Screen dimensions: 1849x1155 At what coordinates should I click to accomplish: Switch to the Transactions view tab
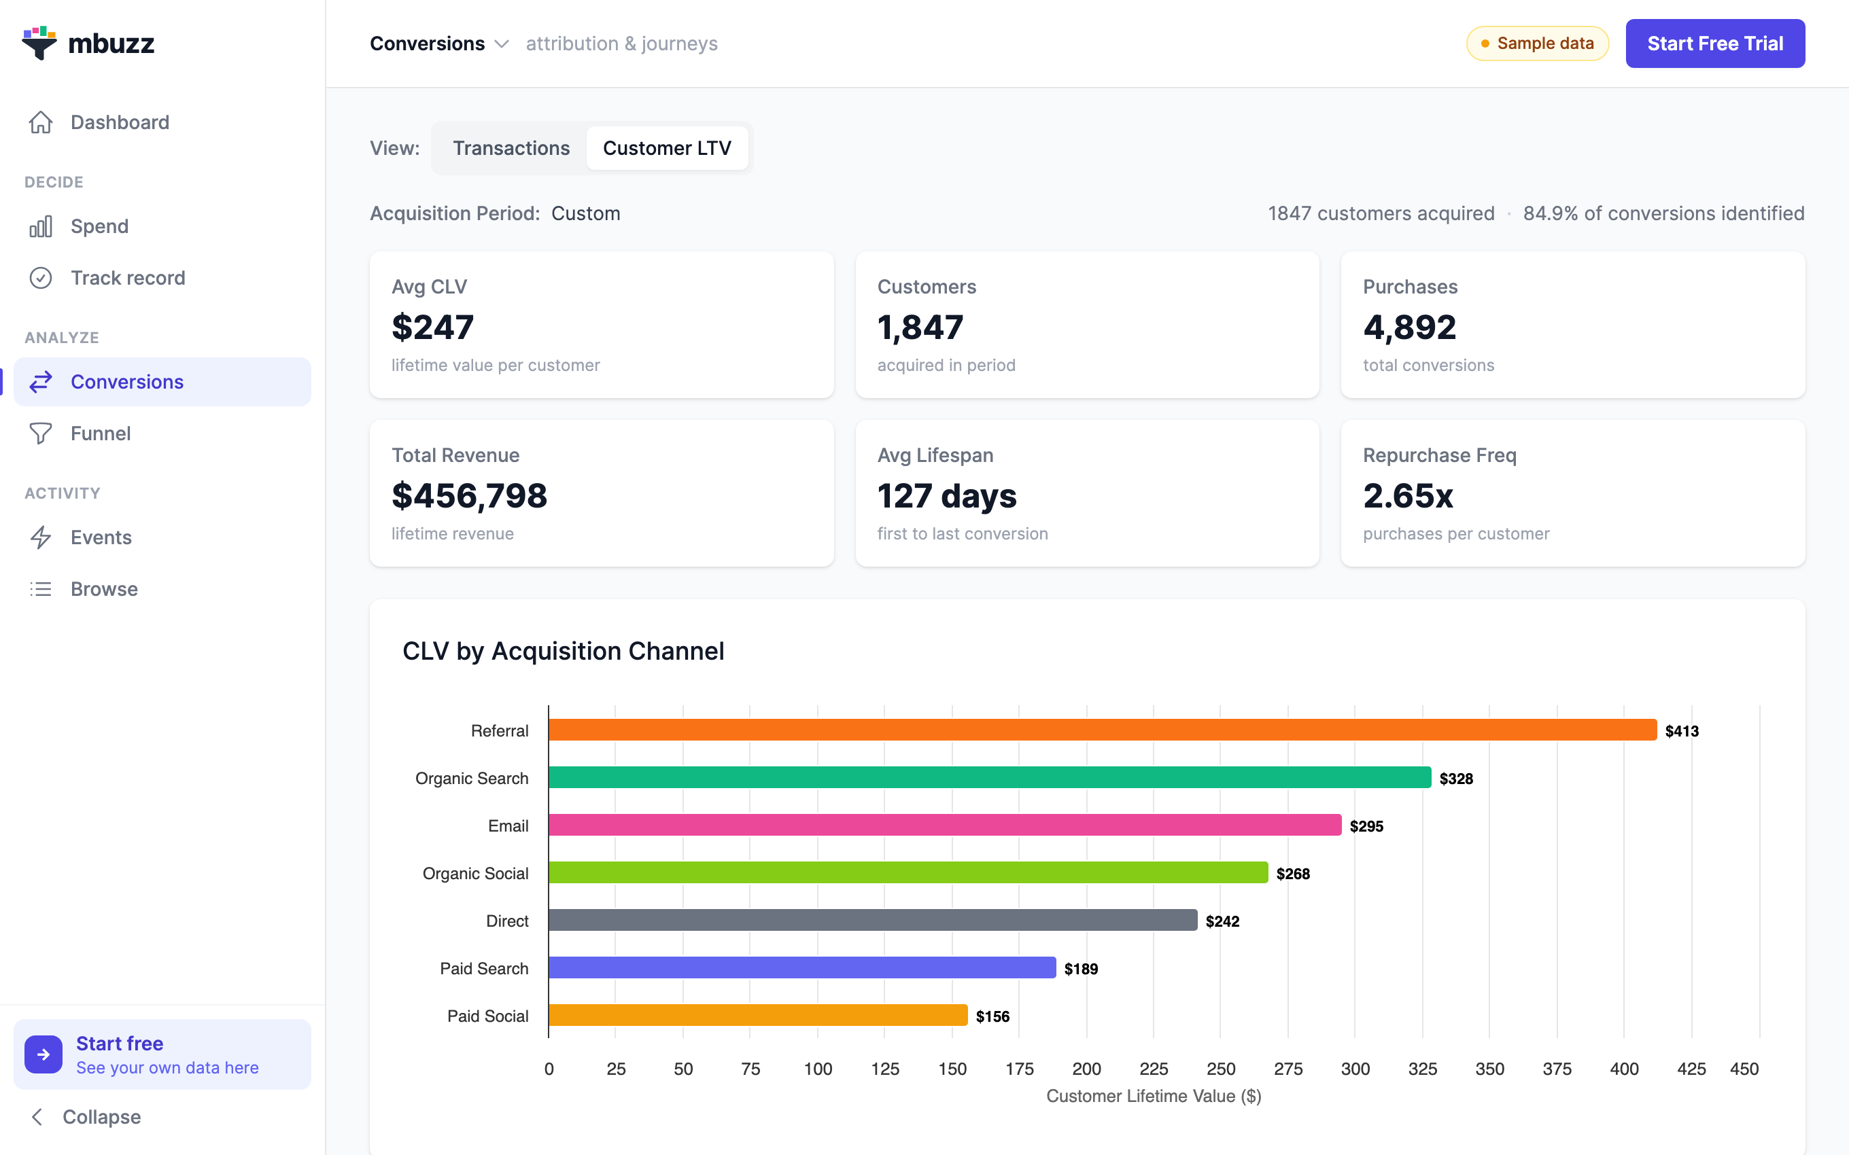[x=511, y=148]
